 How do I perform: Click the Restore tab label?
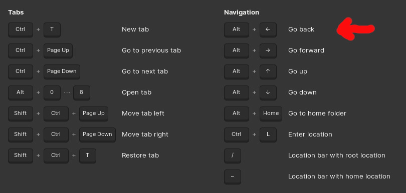click(140, 155)
